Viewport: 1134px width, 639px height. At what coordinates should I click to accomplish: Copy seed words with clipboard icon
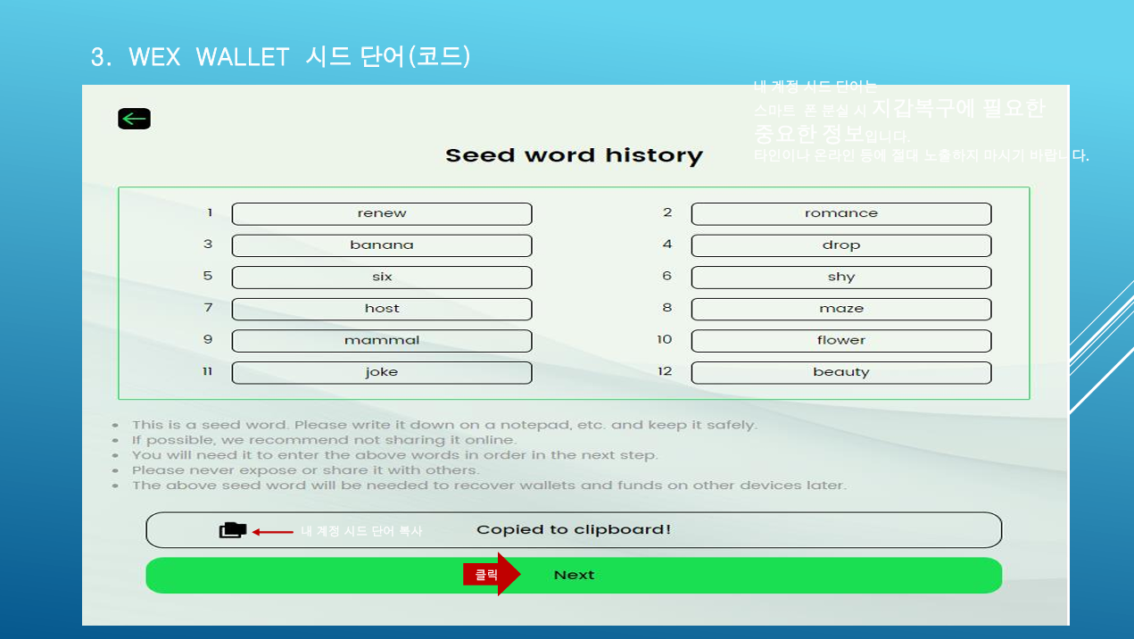coord(233,530)
